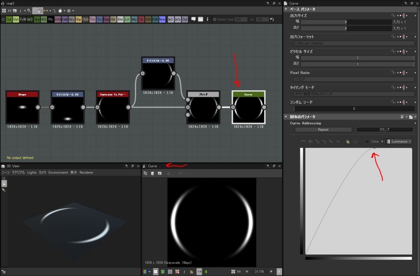Viewport: 420px width, 276px height.
Task: Click the graph zoom magnifier icon
Action: [29, 11]
